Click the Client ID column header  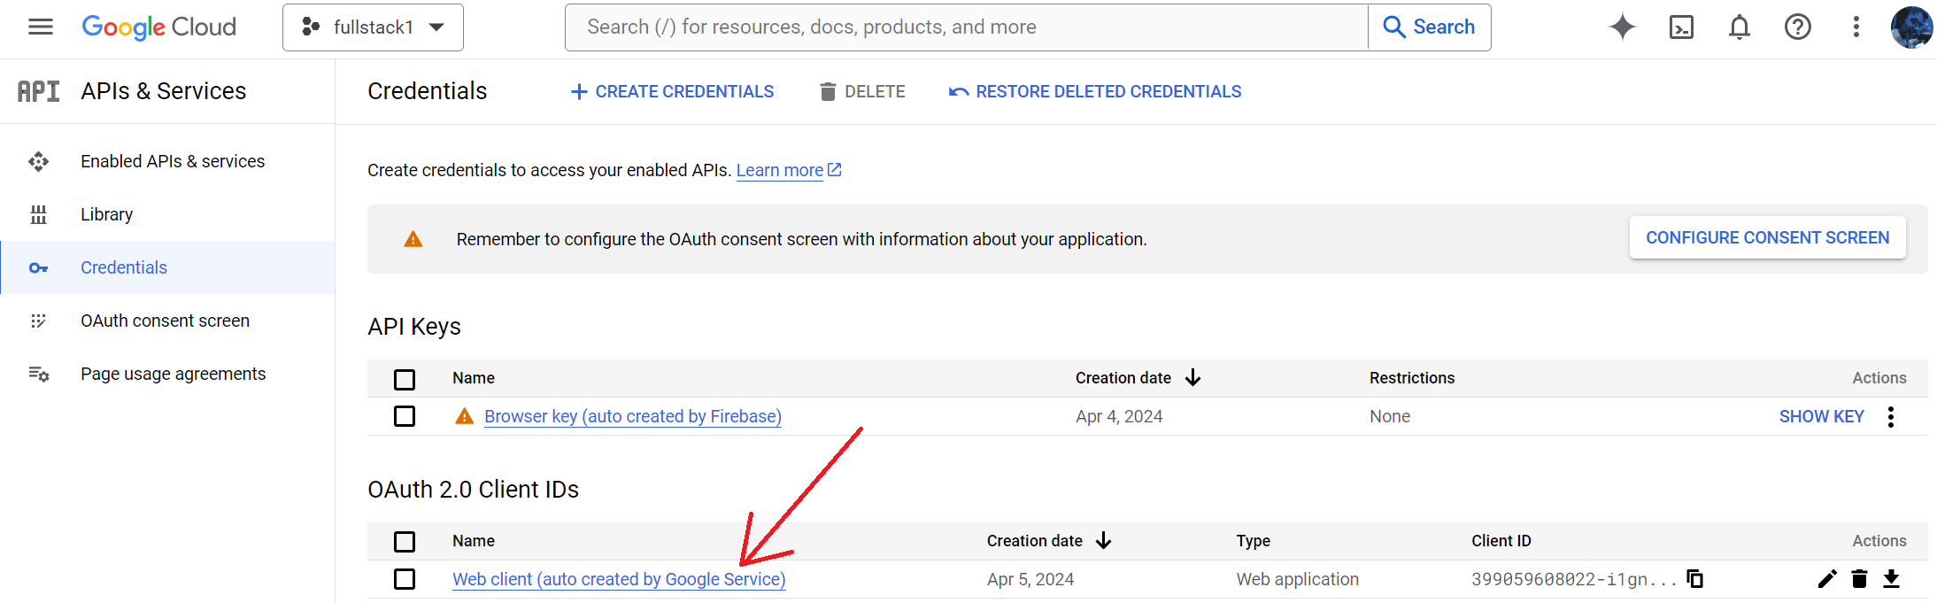[1501, 541]
